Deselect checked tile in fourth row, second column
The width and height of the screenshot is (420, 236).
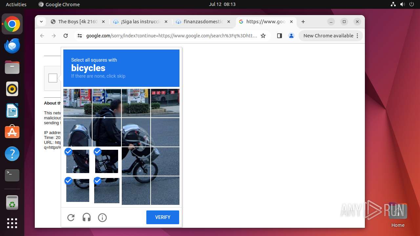[107, 190]
